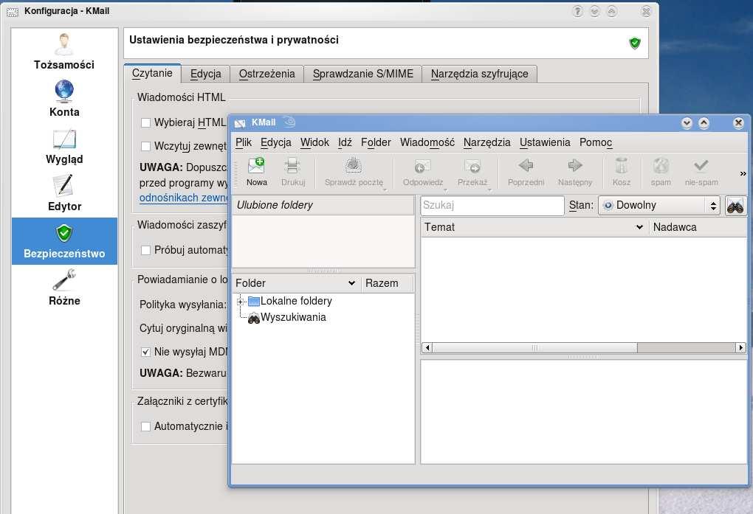Follow the odnośnikach zewnętrznych link
The width and height of the screenshot is (753, 514).
click(184, 198)
